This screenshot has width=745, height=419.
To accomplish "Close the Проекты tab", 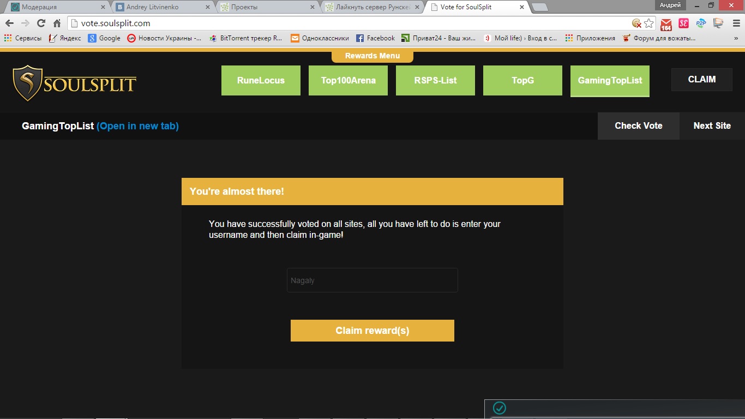I will pos(313,8).
